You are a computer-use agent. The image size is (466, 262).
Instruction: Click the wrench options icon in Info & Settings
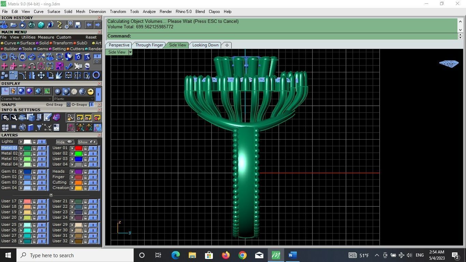coord(14,117)
